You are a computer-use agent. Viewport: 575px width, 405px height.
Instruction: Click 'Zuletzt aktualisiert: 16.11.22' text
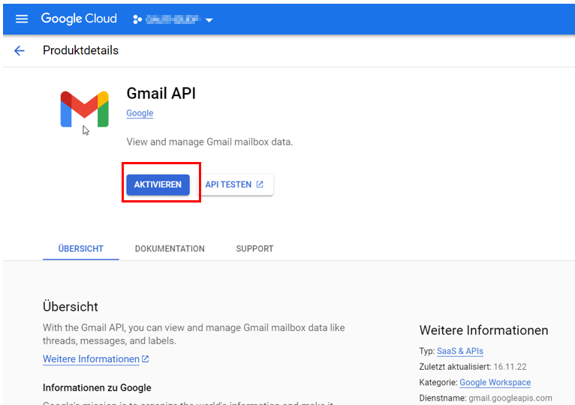(x=473, y=367)
